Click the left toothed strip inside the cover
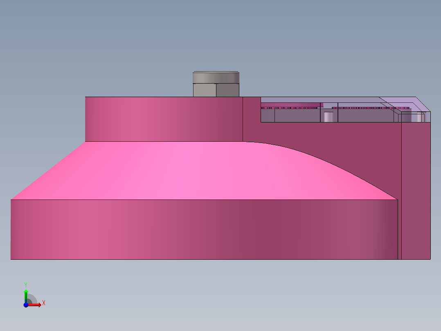 click(290, 108)
